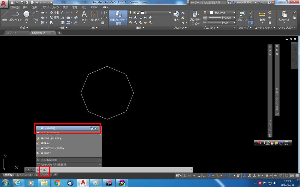Viewport: 300px width, 187px height.
Task: Toggle group selection on/off button
Action: pyautogui.click(x=250, y=22)
